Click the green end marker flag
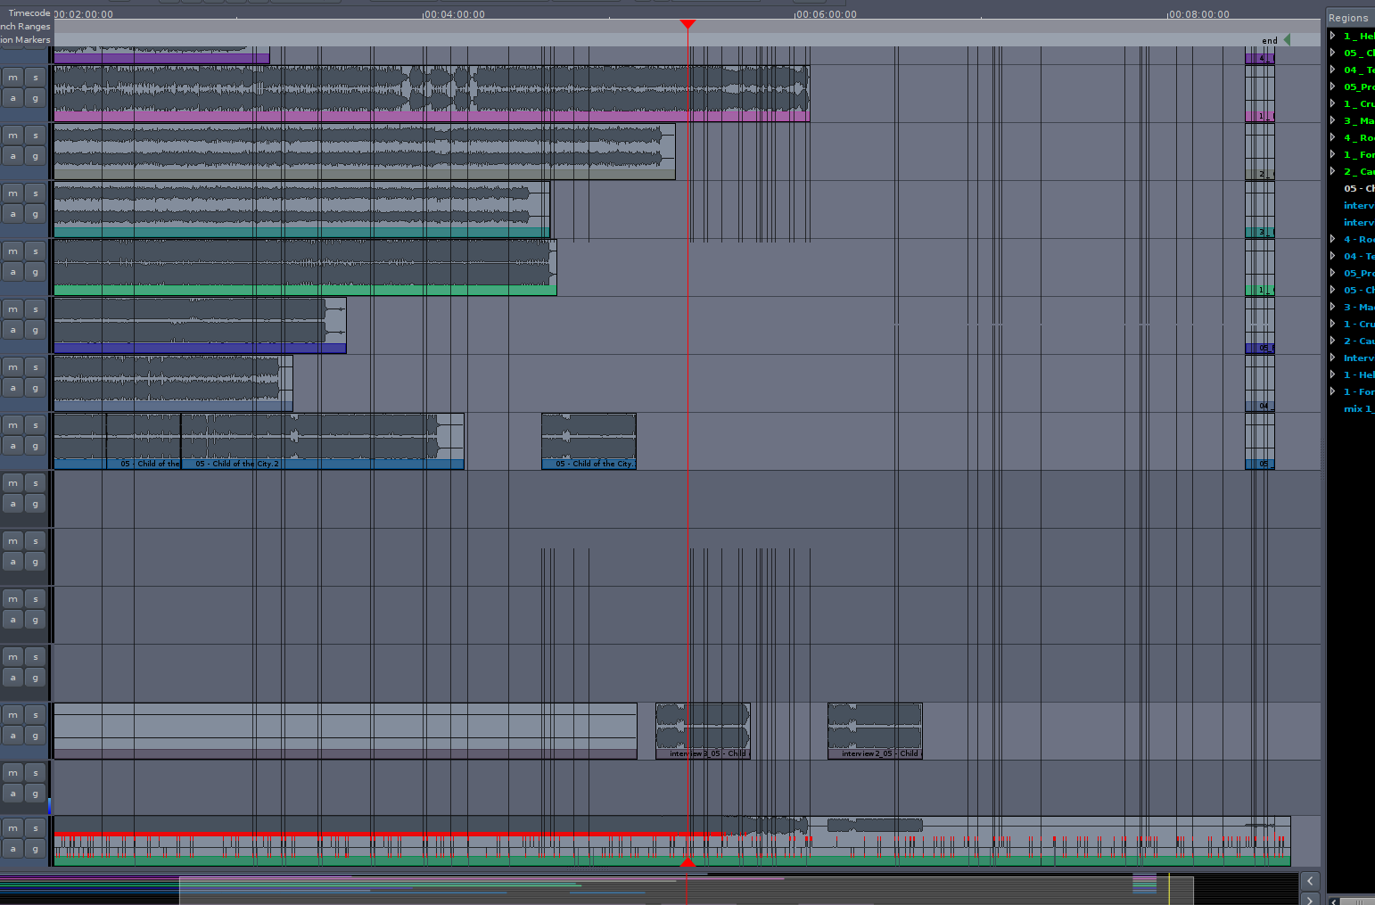Viewport: 1375px width, 905px height. click(1286, 40)
